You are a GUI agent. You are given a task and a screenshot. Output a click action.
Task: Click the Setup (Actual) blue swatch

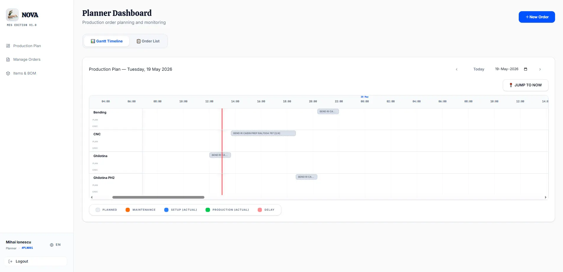(166, 210)
